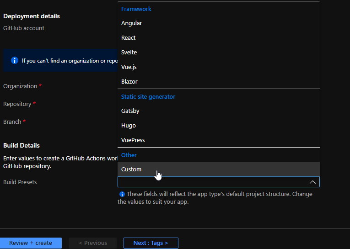Click the Review + create button
Image resolution: width=350 pixels, height=249 pixels.
click(x=31, y=243)
